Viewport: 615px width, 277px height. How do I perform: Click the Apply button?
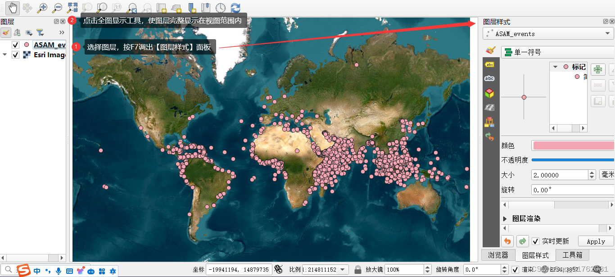(x=596, y=241)
